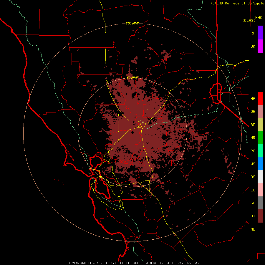265x265 pixels.
Task: Pick the HR green legend swatch
Action: (x=260, y=138)
